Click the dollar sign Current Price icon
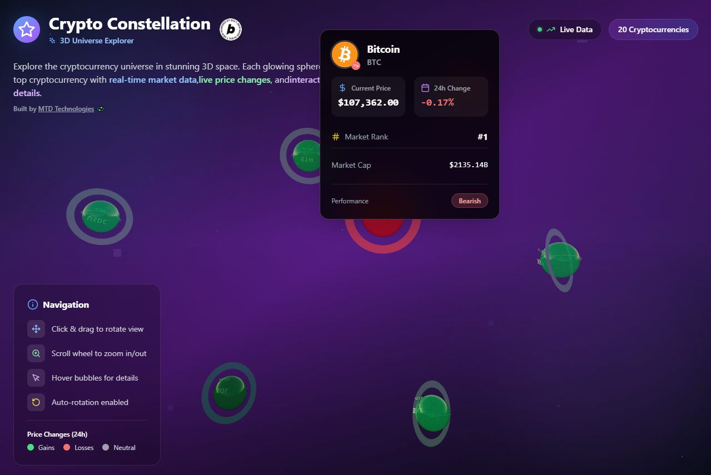711x475 pixels. point(342,88)
